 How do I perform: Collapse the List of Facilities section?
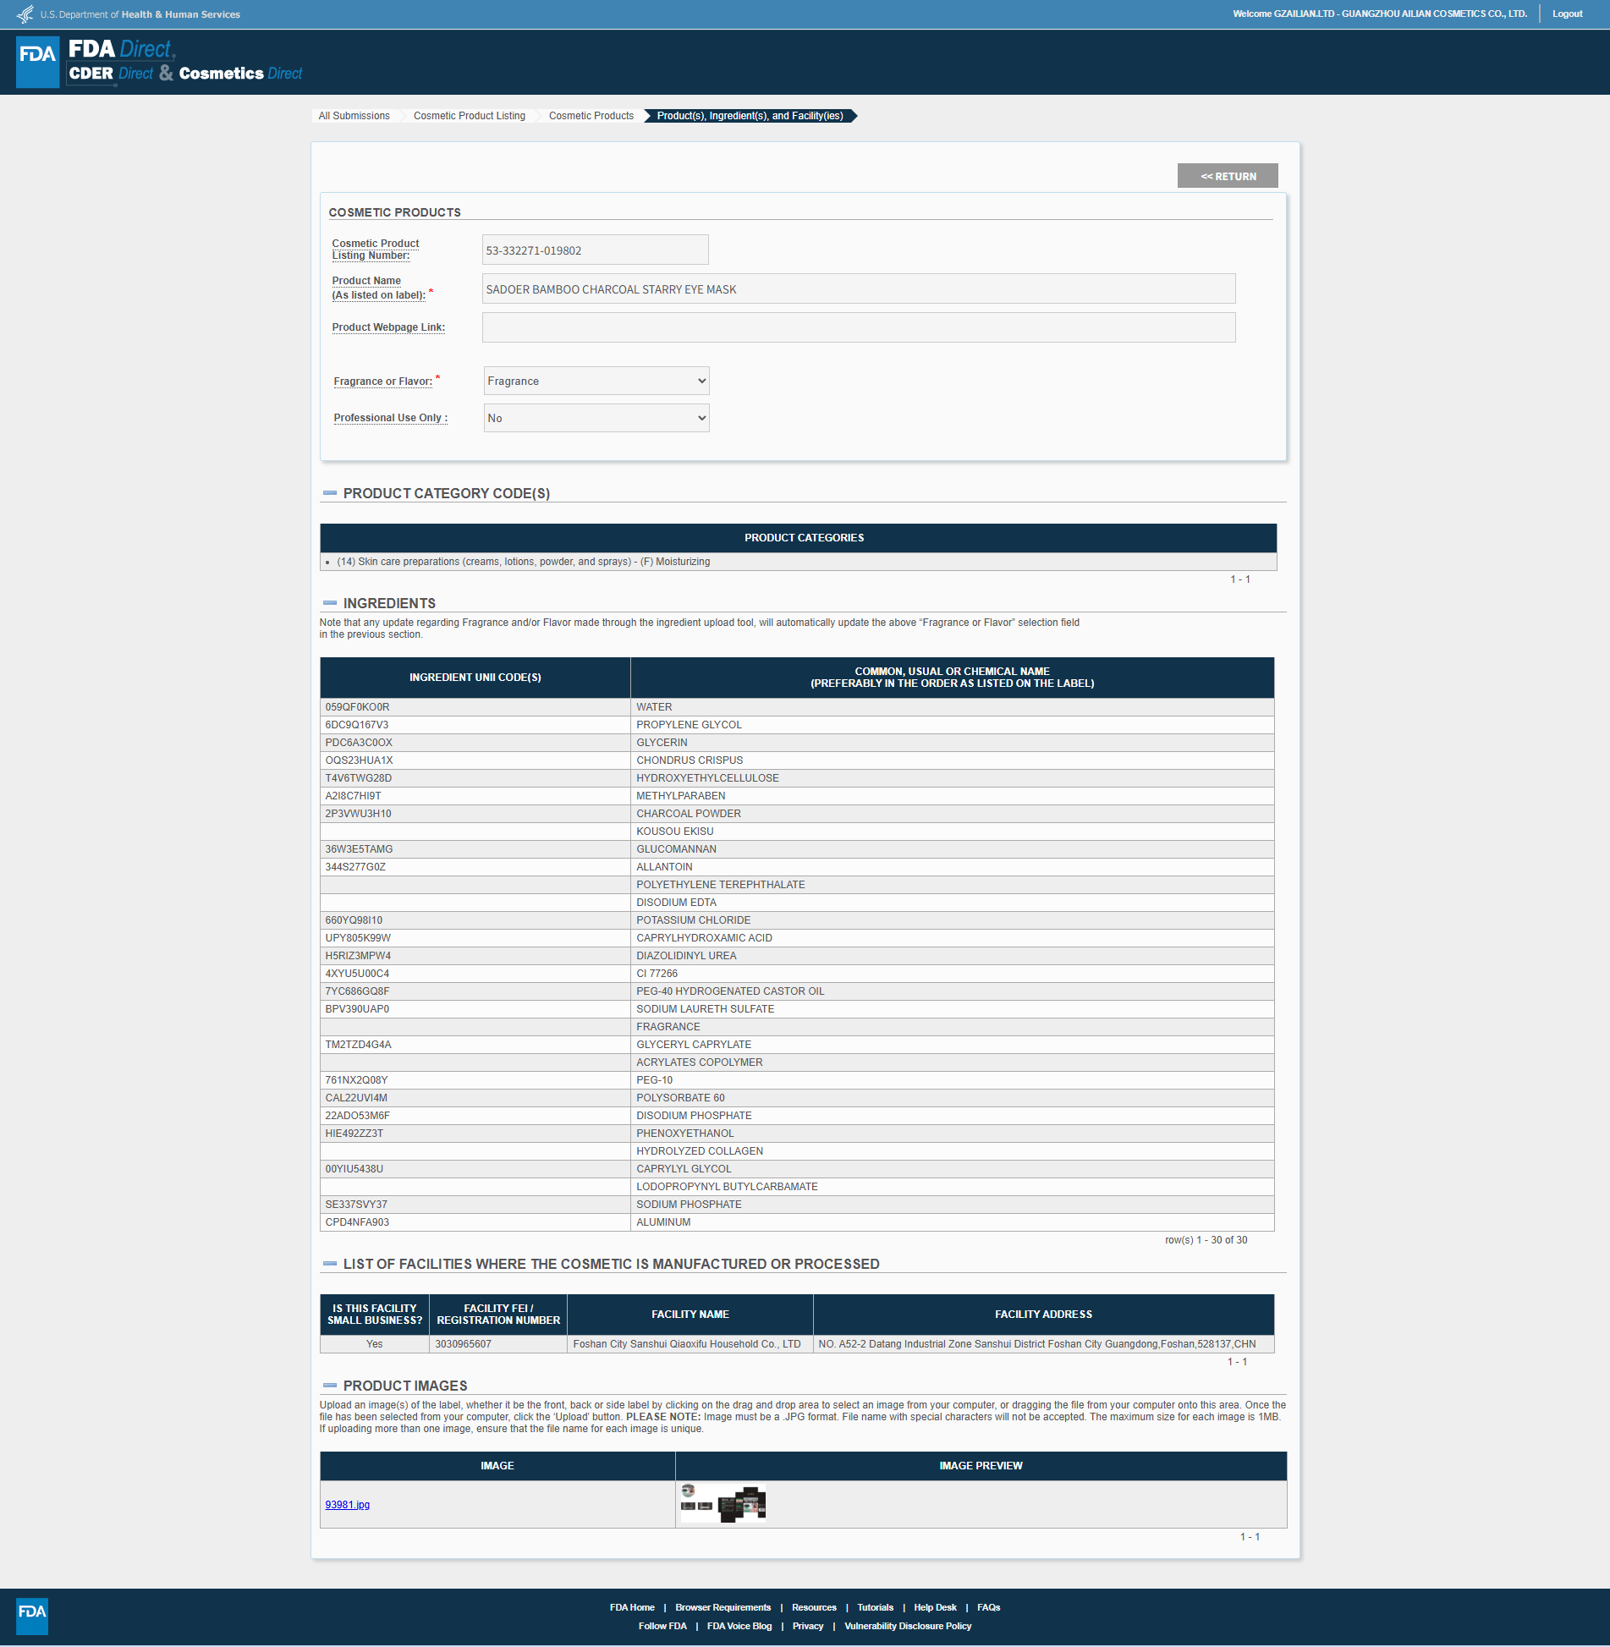tap(330, 1264)
